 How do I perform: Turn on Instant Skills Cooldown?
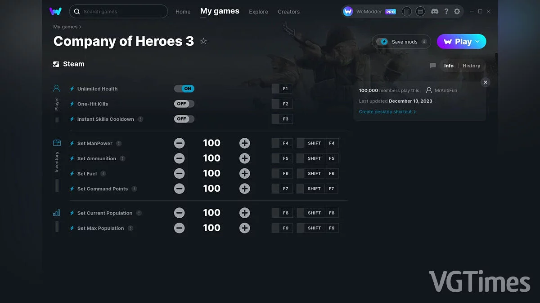click(x=184, y=119)
